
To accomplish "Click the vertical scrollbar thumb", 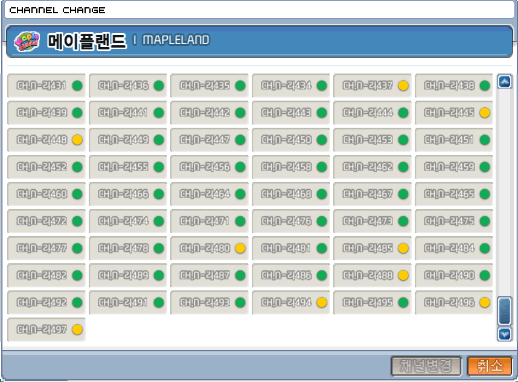I will pyautogui.click(x=504, y=311).
